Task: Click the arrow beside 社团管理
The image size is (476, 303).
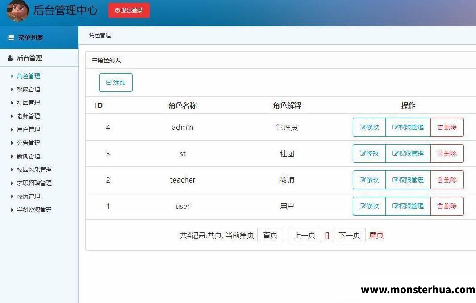Action: (12, 103)
